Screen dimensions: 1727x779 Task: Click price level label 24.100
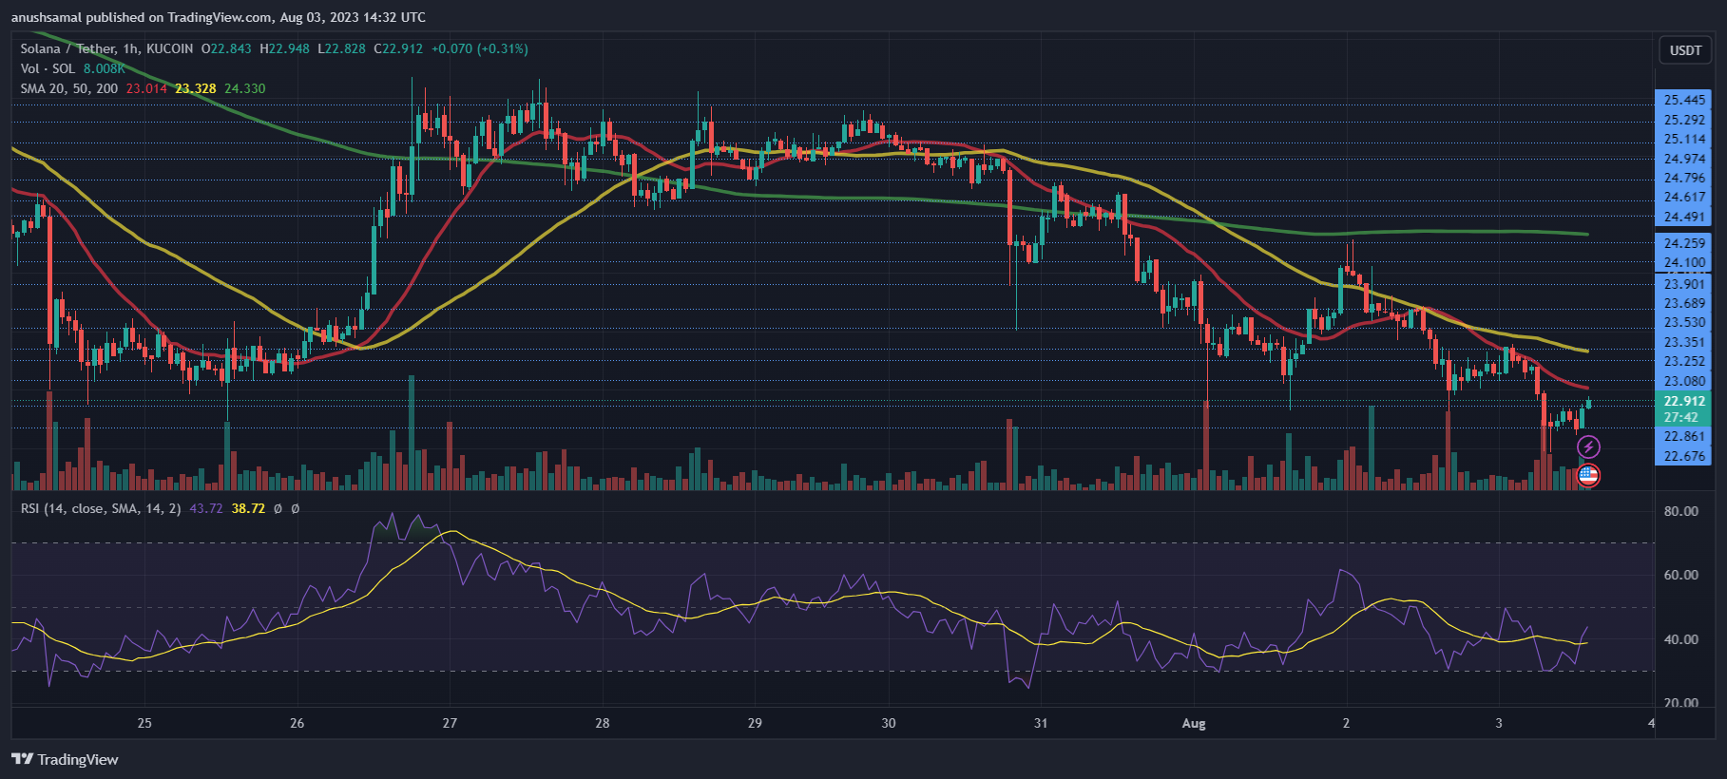point(1684,262)
